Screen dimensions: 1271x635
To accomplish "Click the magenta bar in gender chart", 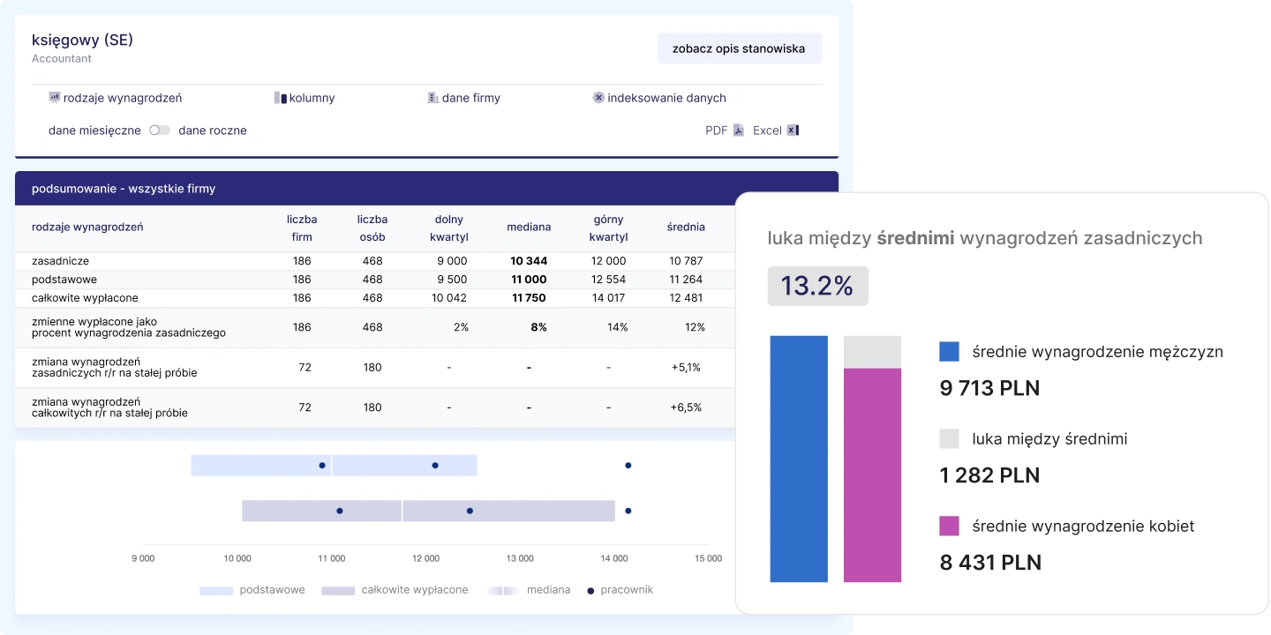I will click(x=872, y=475).
